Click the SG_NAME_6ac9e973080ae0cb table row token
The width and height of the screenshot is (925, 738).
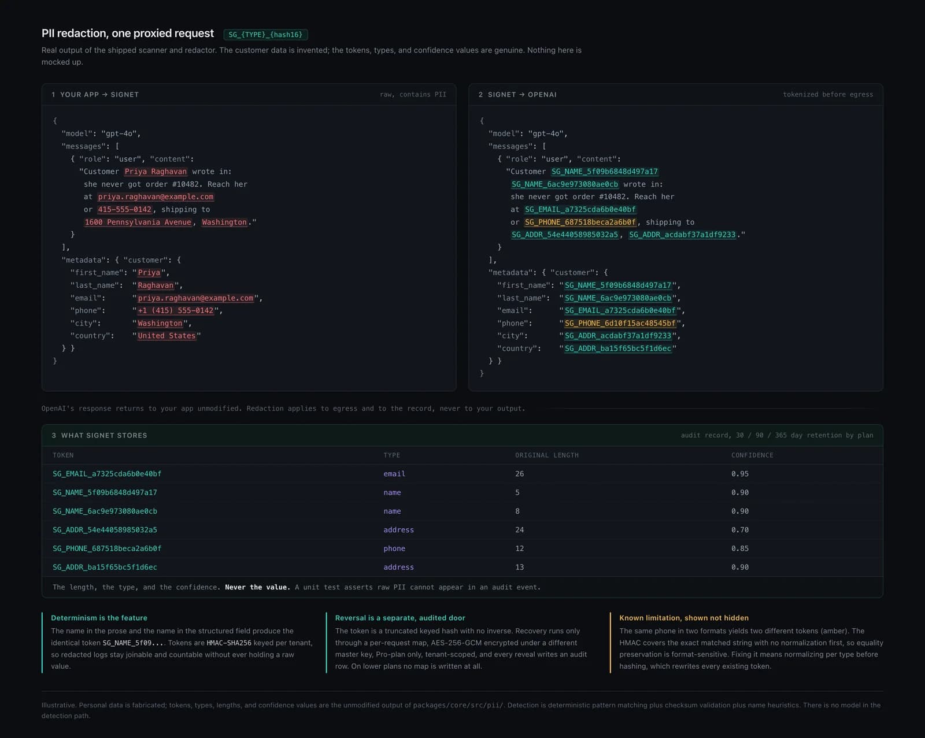pyautogui.click(x=105, y=511)
